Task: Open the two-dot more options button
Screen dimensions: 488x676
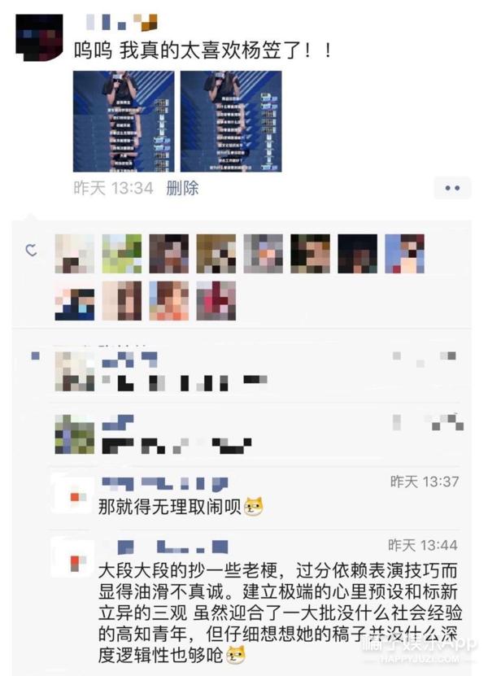Action: pos(452,188)
